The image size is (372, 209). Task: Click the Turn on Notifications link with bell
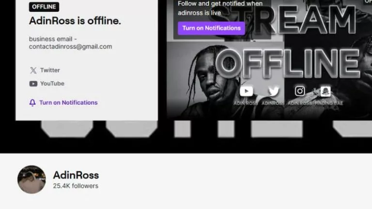point(63,103)
